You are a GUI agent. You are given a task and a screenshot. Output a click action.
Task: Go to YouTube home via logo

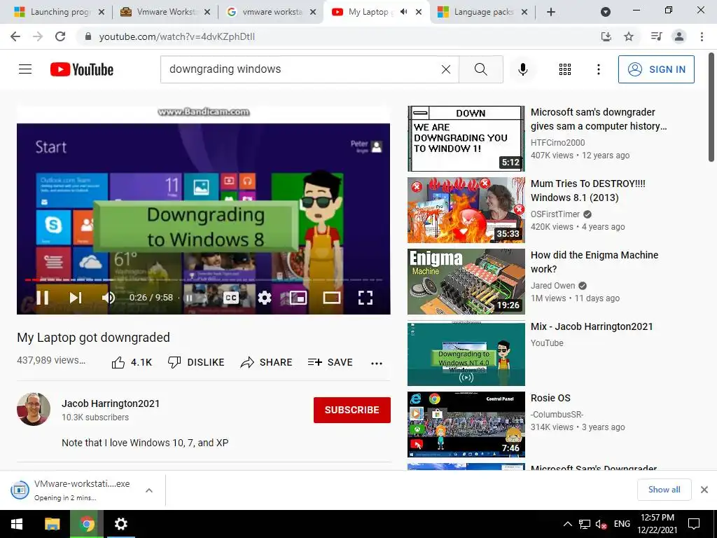point(82,69)
